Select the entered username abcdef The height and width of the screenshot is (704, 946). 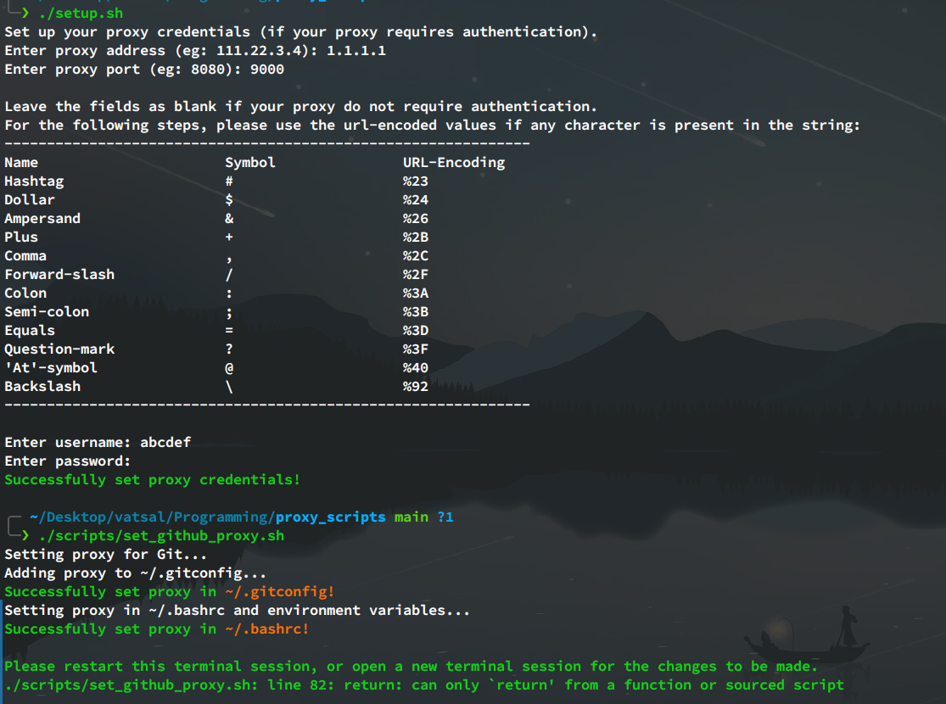point(165,442)
